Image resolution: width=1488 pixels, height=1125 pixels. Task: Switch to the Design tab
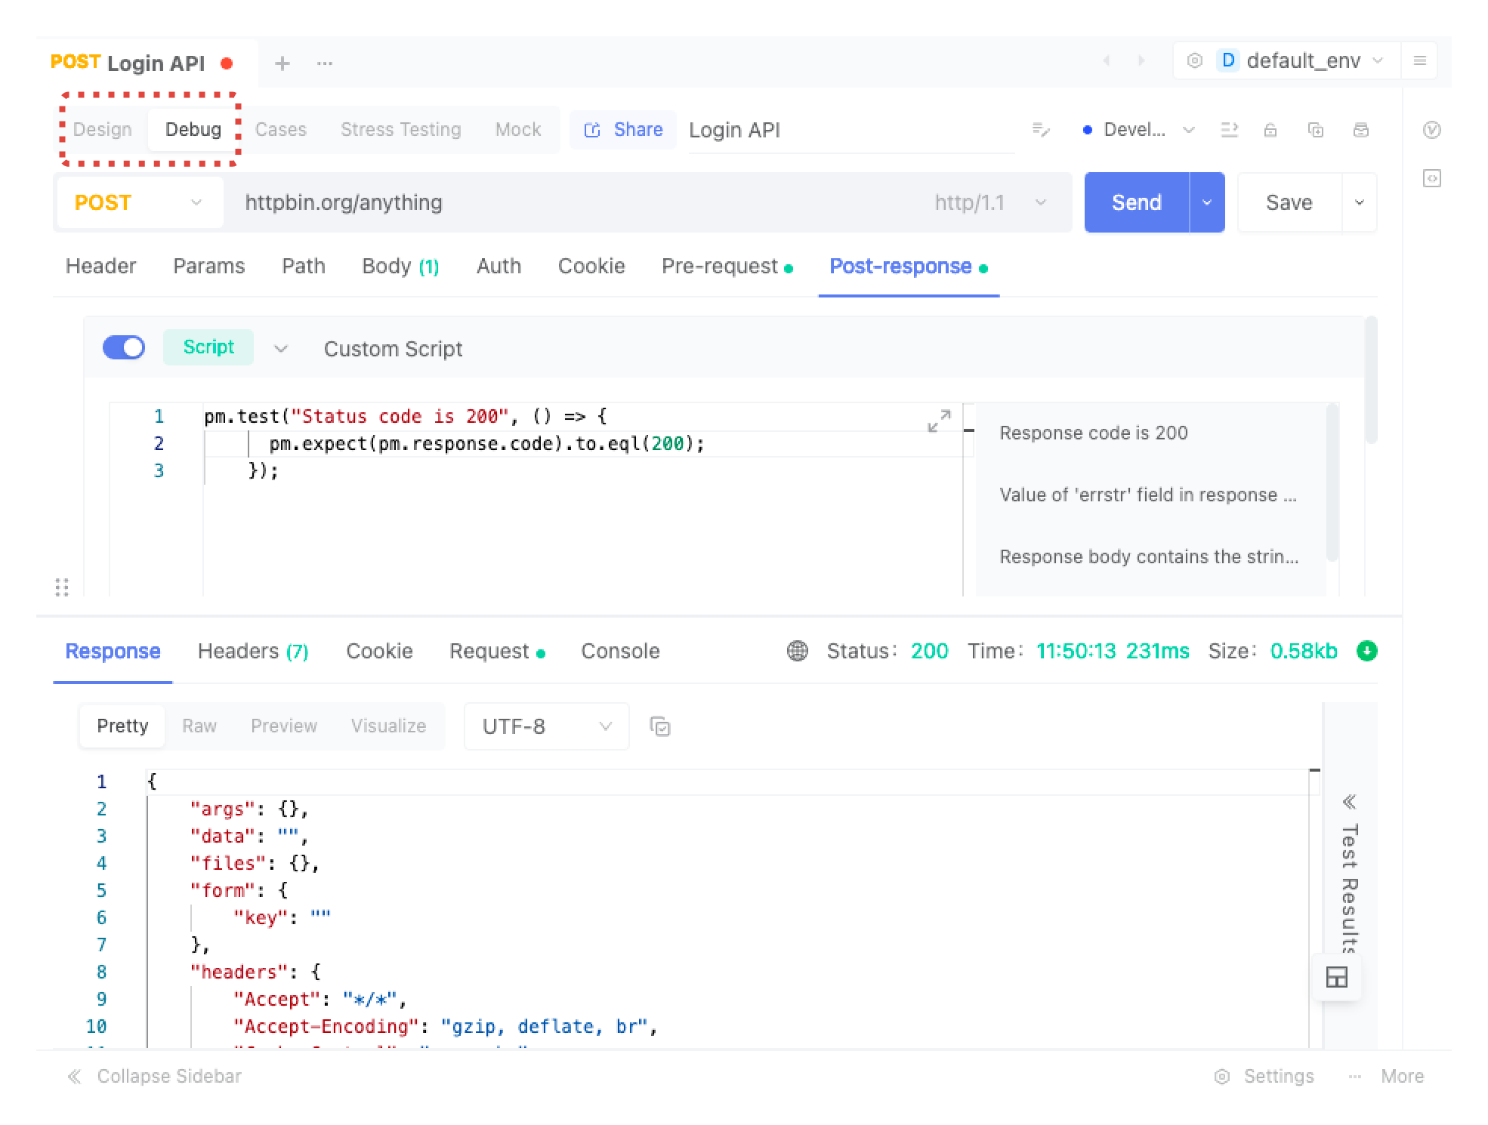(103, 130)
